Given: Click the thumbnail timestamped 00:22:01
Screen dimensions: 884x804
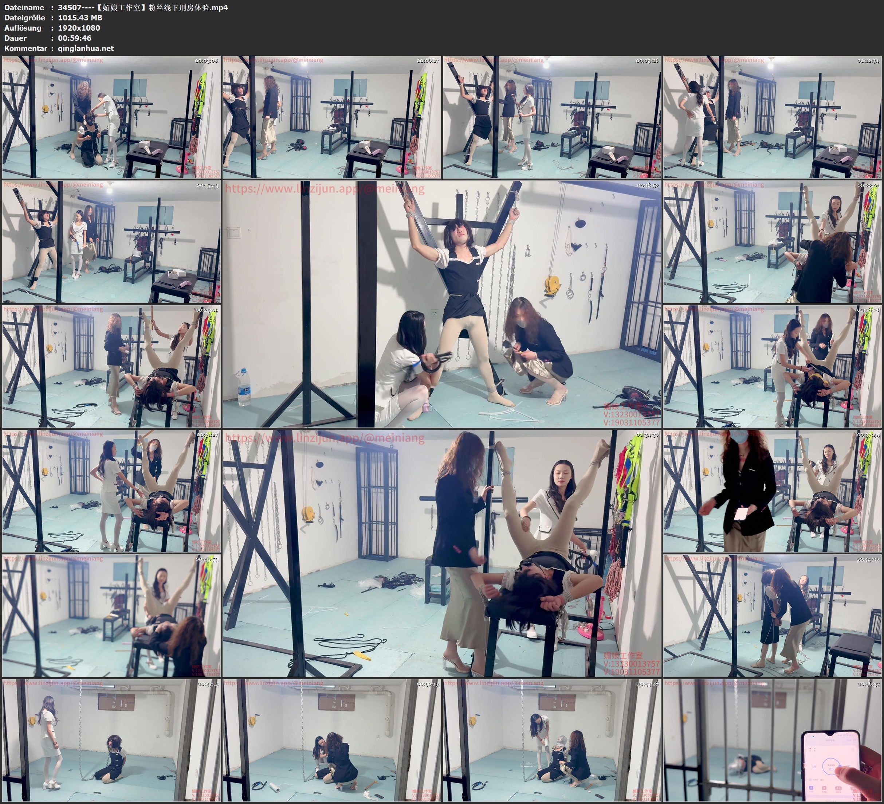Looking at the screenshot, I should pyautogui.click(x=772, y=242).
